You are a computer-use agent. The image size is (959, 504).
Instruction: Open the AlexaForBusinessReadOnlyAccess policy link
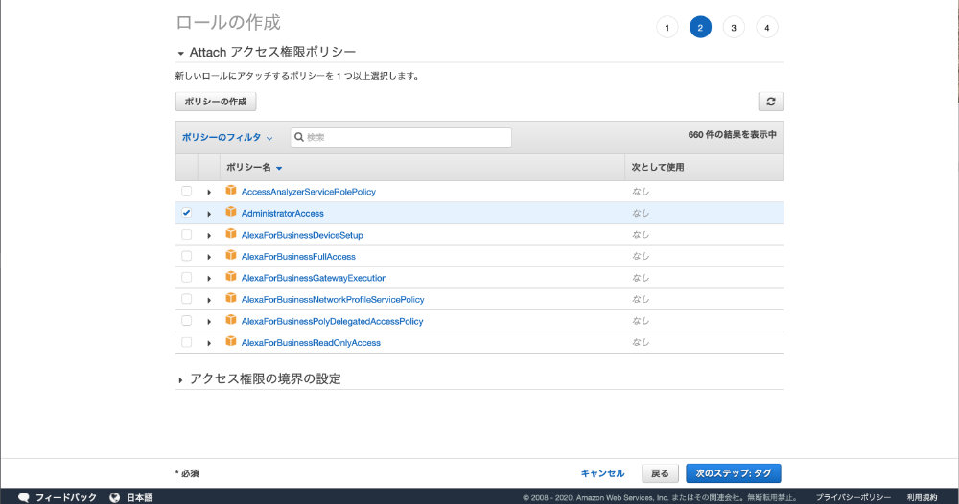click(311, 343)
